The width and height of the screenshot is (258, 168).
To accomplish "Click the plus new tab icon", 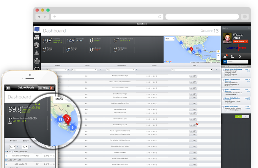I will click(x=55, y=17).
